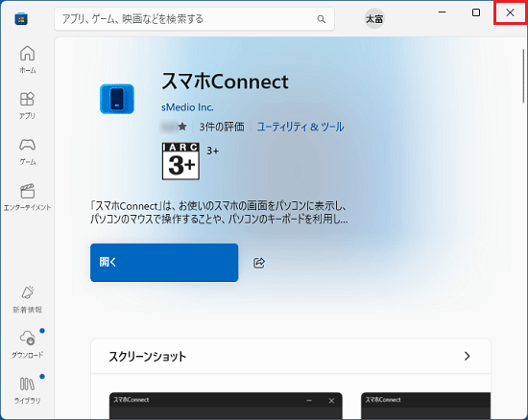
Task: Click the IARC 3+ rating badge
Action: 180,161
